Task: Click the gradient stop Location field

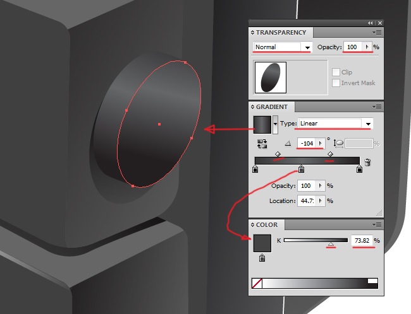Action: click(307, 201)
